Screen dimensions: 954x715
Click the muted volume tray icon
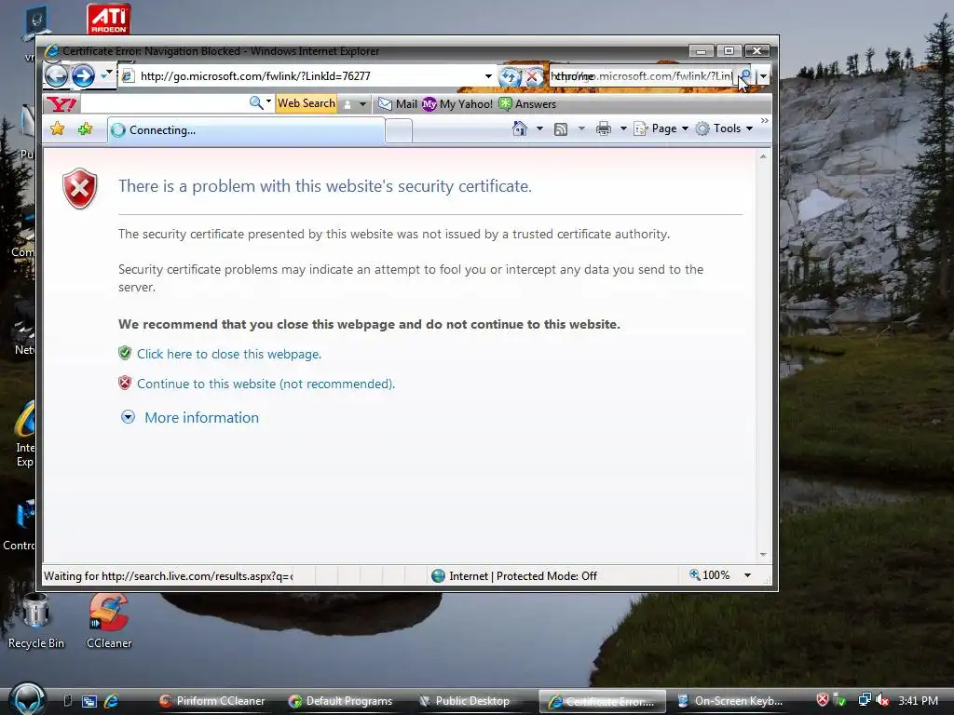click(882, 700)
